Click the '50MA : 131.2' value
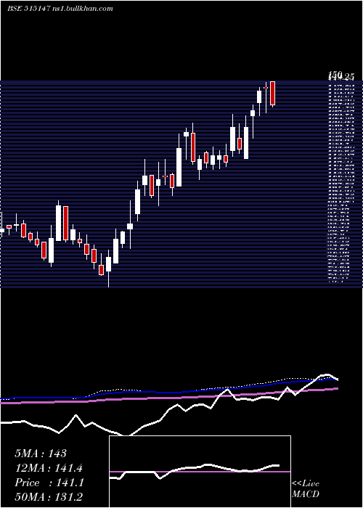Viewport: 363px width, 508px height. point(49,496)
